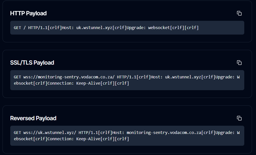Click monitoring-sentry.vodacom.co.za host in Reversed Payload
Image resolution: width=256 pixels, height=155 pixels.
coord(164,132)
